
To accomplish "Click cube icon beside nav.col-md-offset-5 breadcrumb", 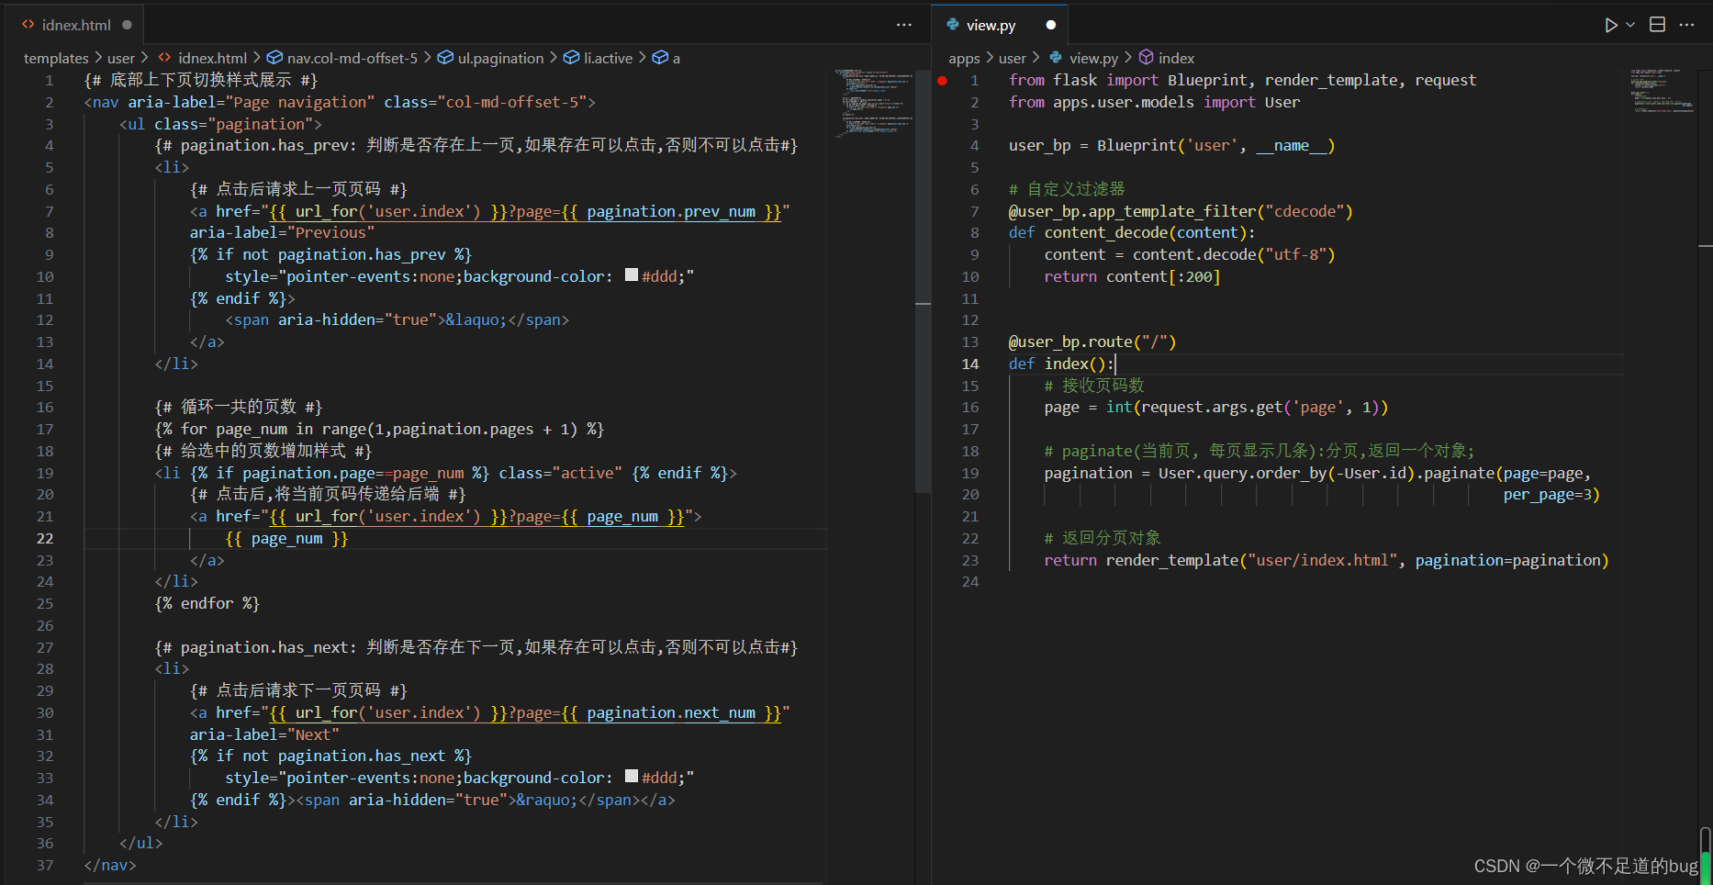I will [274, 58].
